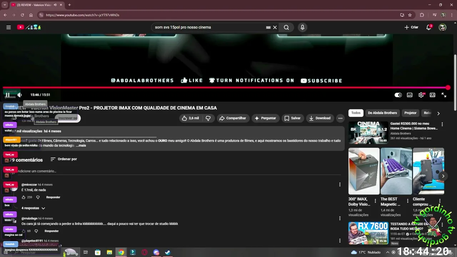
Task: Pause the video playback
Action: 7,95
